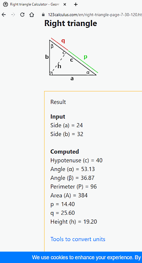Image resolution: width=142 pixels, height=263 pixels.
Task: Reload the page with the refresh icon
Action: click(22, 15)
